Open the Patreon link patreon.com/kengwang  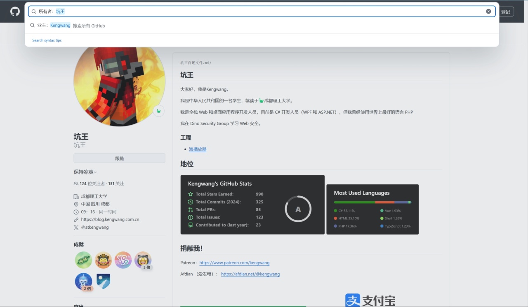234,263
